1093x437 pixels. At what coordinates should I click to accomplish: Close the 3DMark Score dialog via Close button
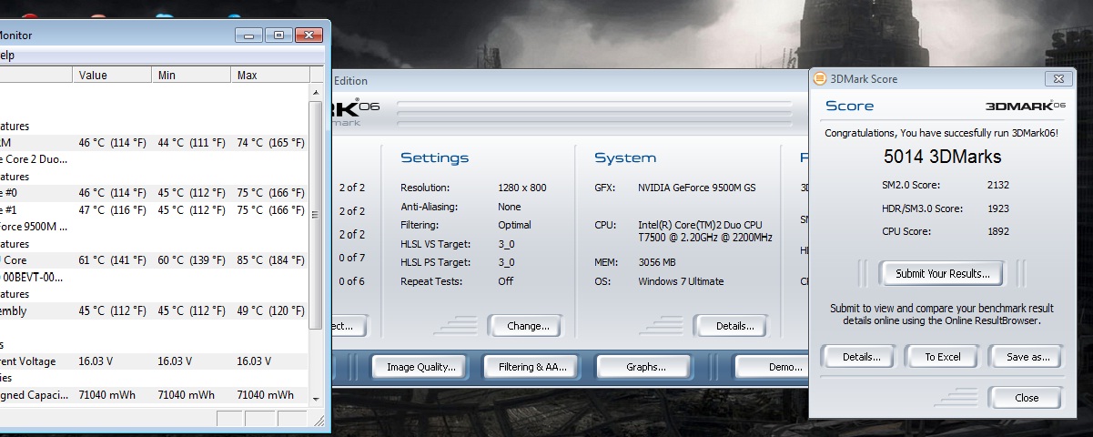pyautogui.click(x=1026, y=398)
